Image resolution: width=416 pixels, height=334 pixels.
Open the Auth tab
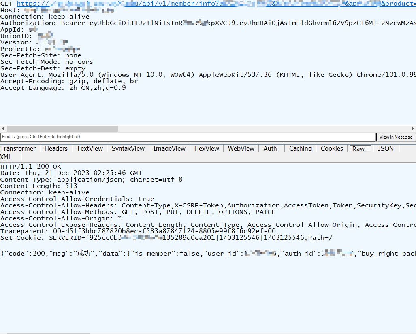[270, 148]
